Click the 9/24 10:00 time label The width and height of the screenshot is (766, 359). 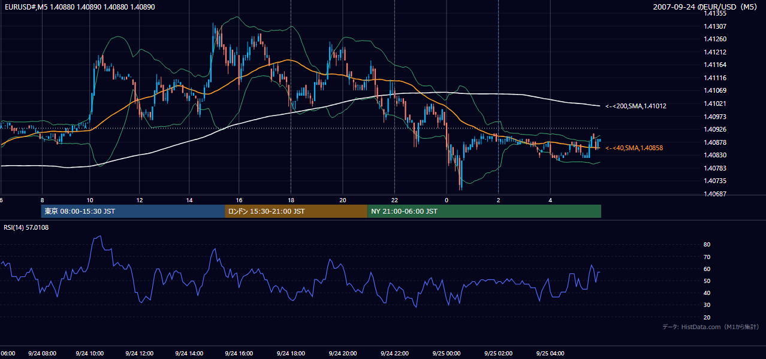point(90,353)
